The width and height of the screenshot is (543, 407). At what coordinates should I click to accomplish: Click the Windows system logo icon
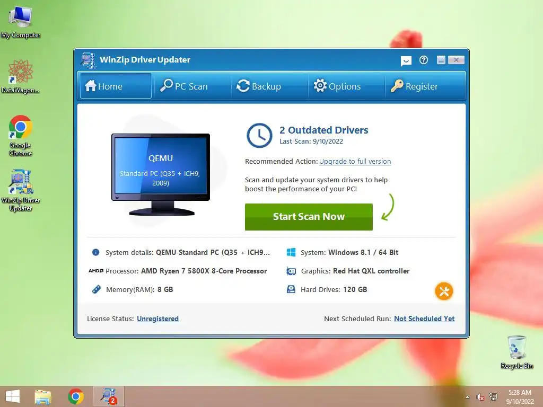pos(291,252)
